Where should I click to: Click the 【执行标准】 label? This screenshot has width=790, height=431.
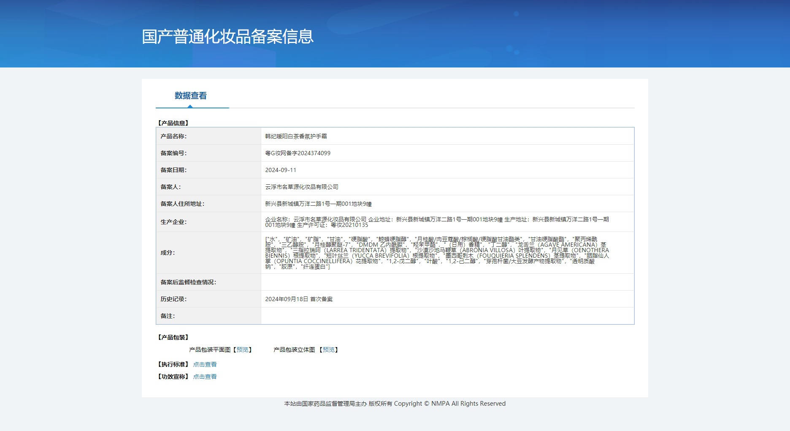coord(173,364)
